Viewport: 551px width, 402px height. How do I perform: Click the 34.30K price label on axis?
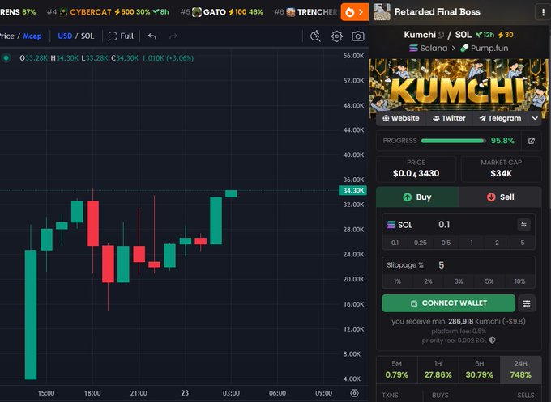click(x=352, y=190)
